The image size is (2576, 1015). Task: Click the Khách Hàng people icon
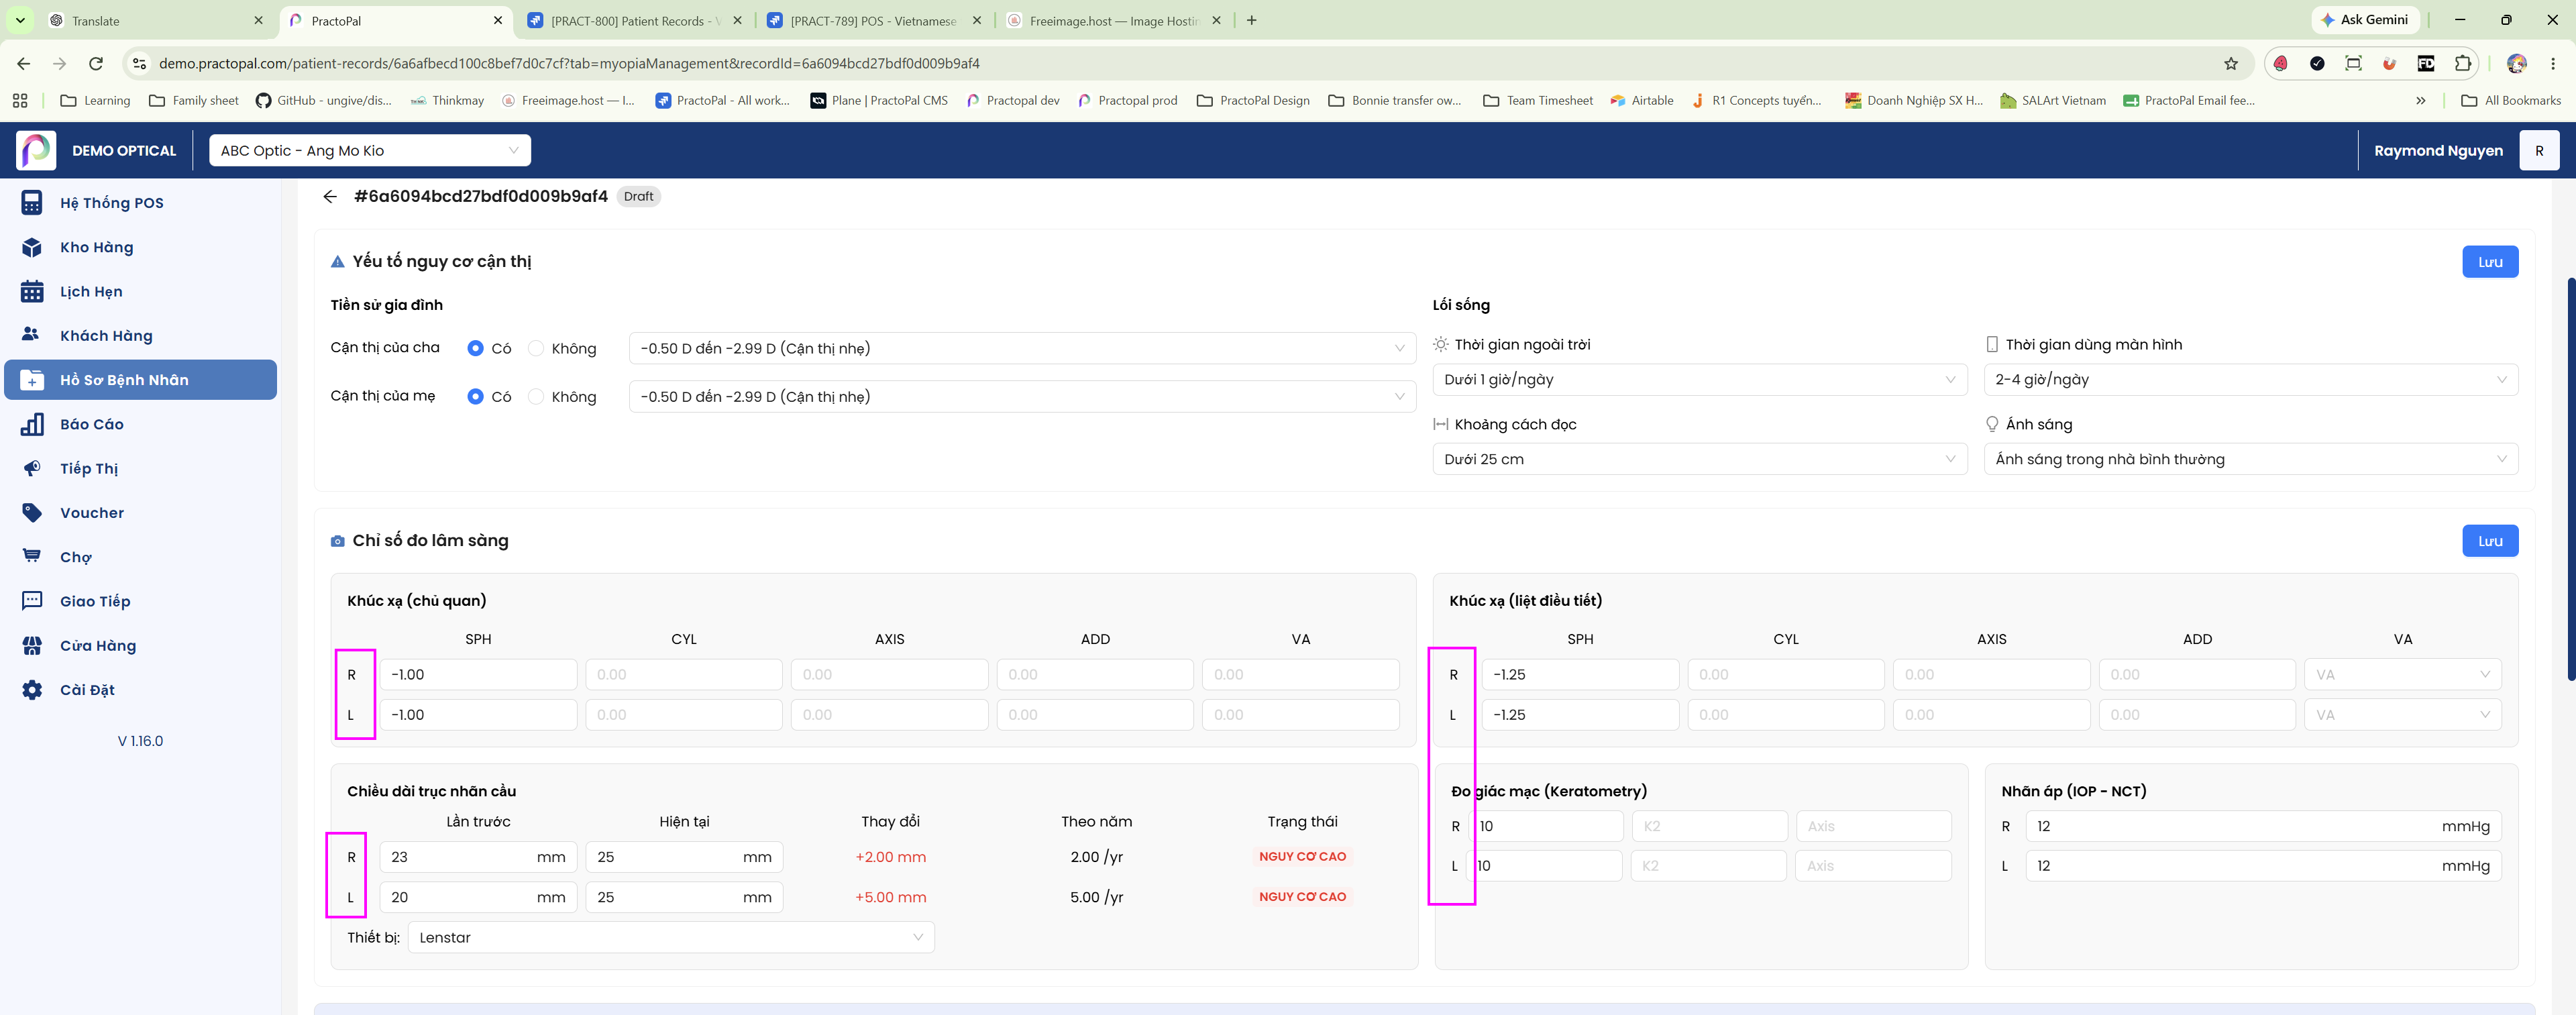(32, 335)
